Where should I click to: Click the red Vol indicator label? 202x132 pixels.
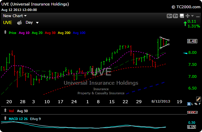click(11, 111)
